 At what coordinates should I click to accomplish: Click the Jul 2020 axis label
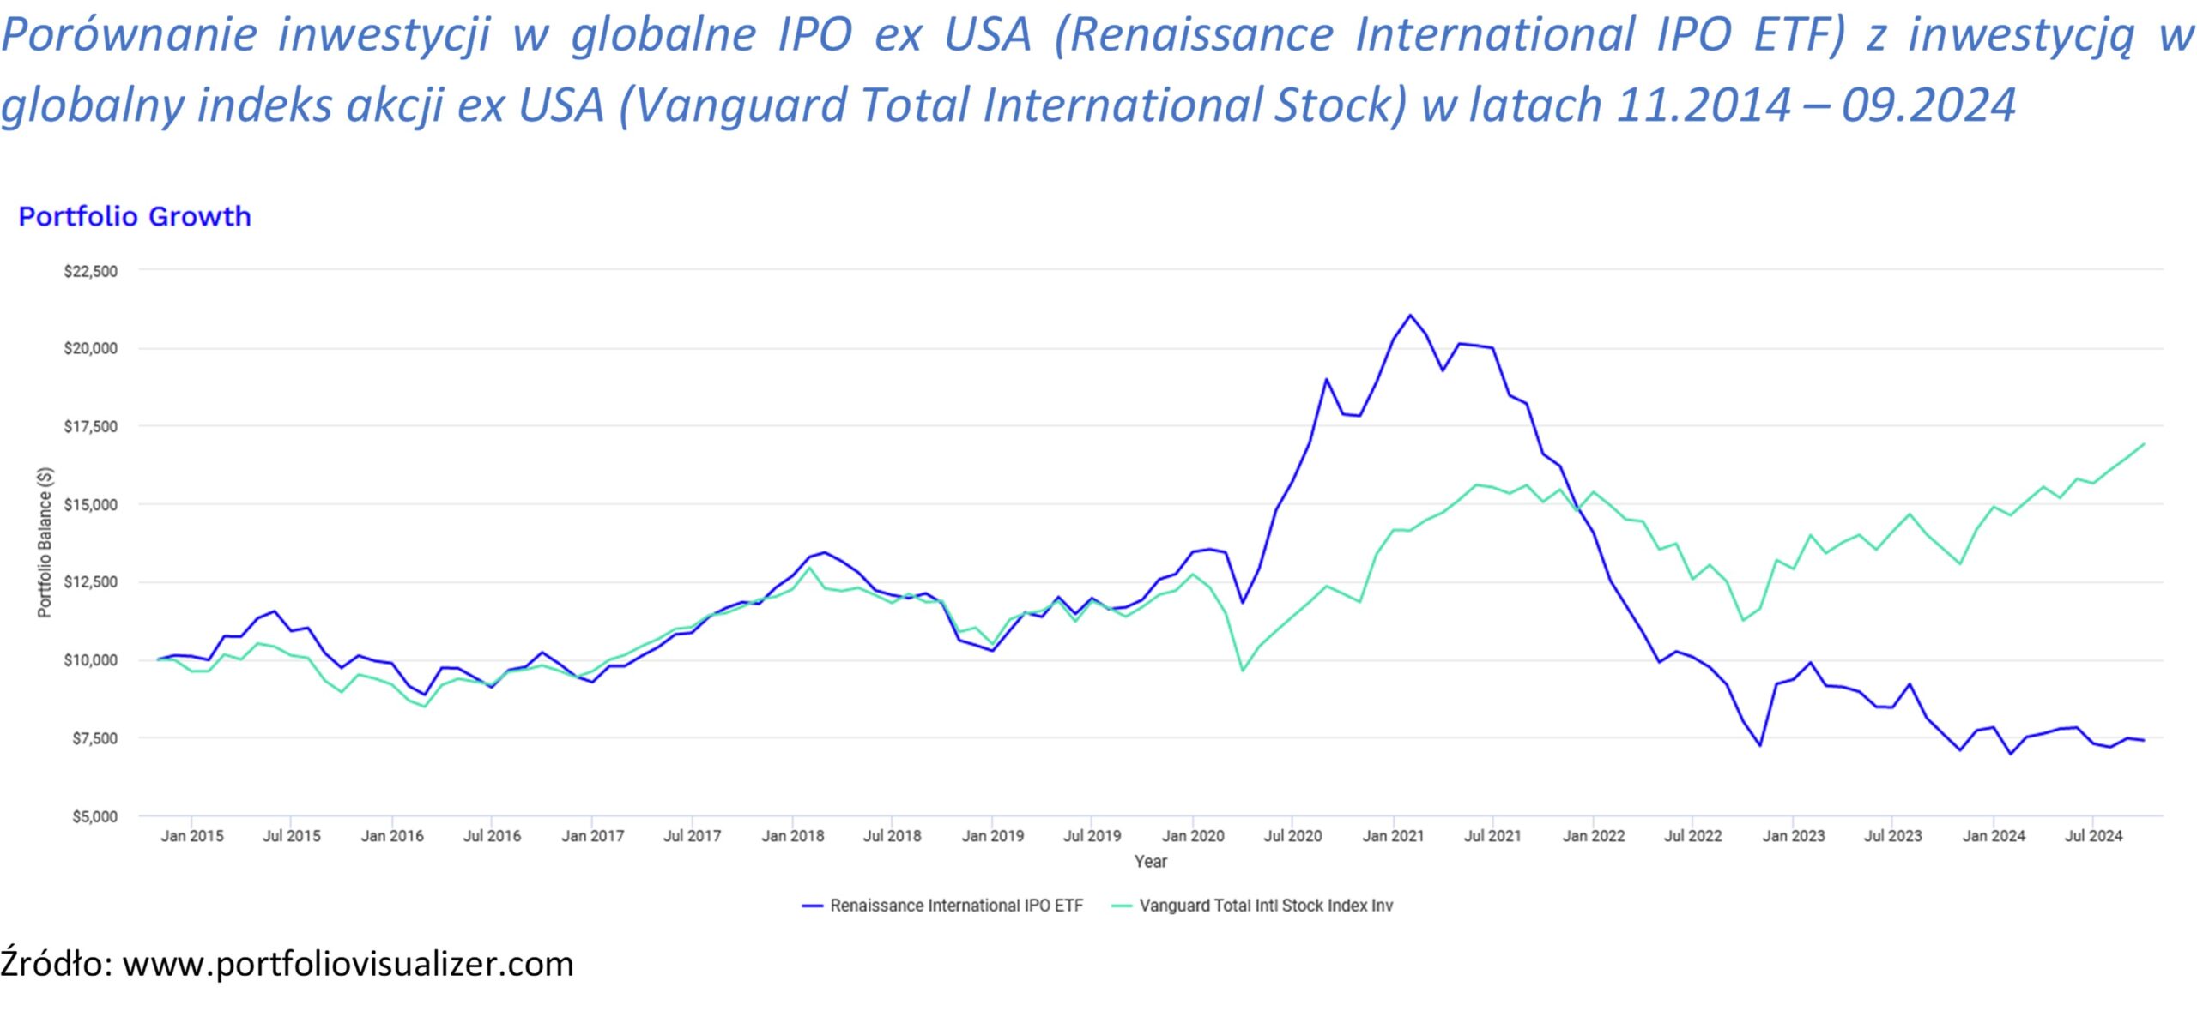(1292, 836)
